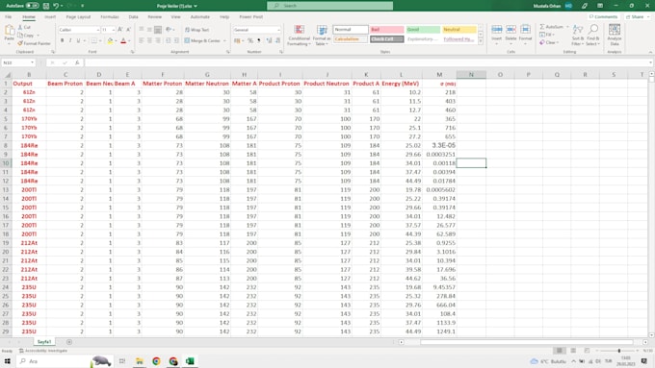Click the percent style icon

click(250, 41)
